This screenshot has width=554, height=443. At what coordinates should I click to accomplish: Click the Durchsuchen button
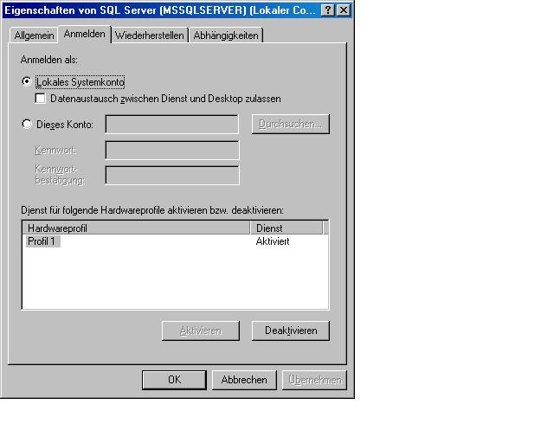[291, 124]
